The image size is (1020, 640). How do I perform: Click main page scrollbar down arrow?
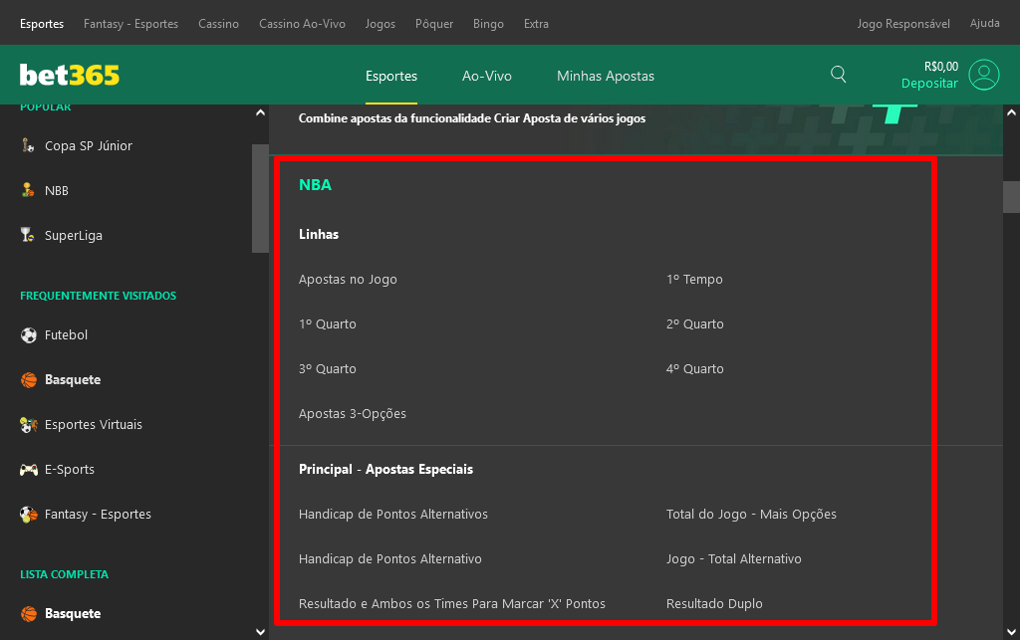(1012, 632)
